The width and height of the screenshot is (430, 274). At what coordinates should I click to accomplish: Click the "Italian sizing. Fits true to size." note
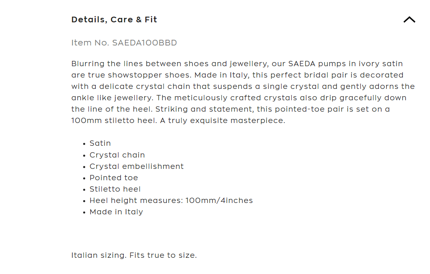click(134, 255)
